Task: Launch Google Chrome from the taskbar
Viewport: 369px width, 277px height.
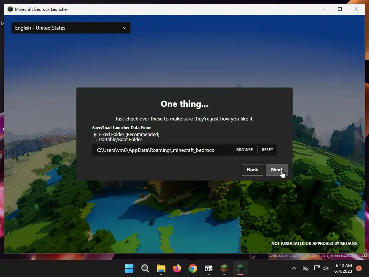Action: 192,268
